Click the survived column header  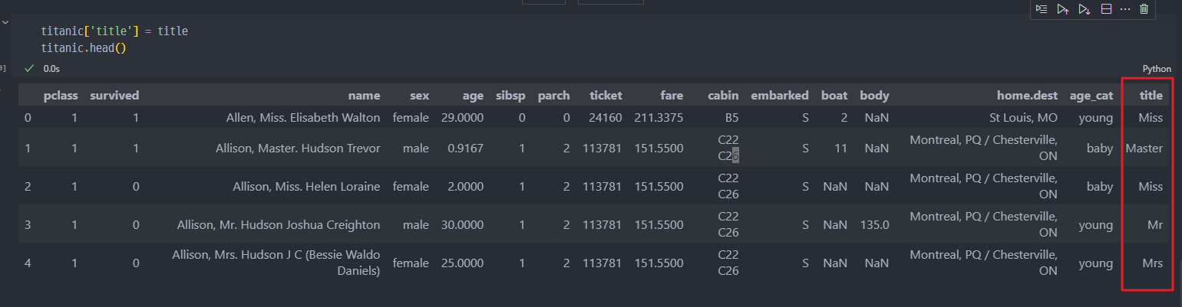click(x=114, y=96)
